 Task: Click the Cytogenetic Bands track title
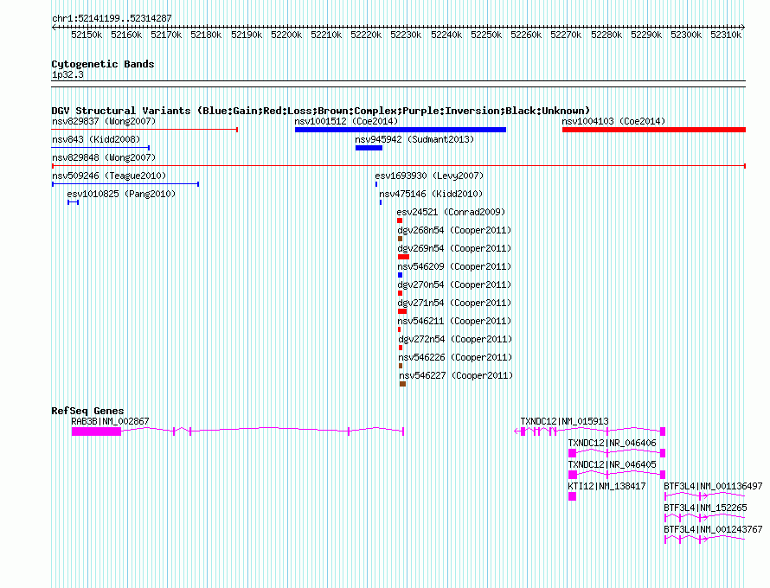tap(103, 64)
